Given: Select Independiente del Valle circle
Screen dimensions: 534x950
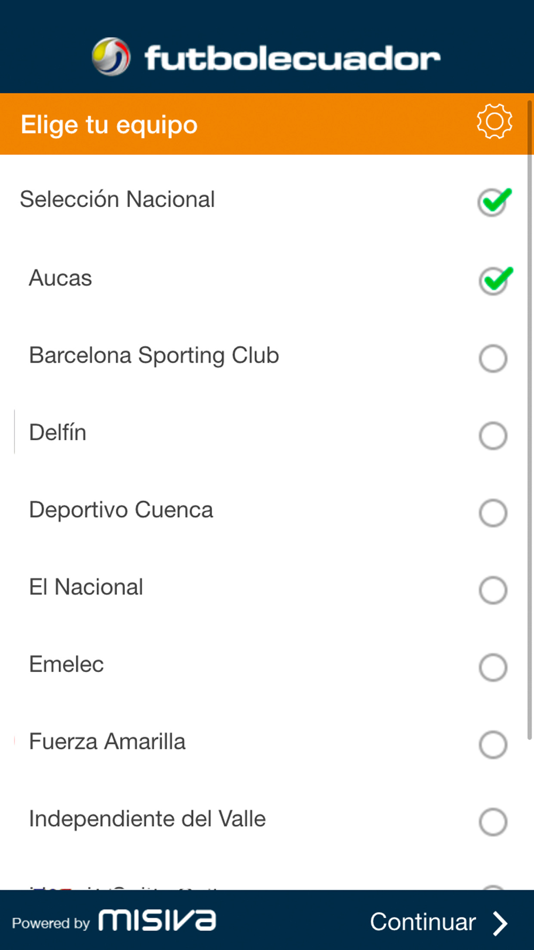Looking at the screenshot, I should (493, 822).
